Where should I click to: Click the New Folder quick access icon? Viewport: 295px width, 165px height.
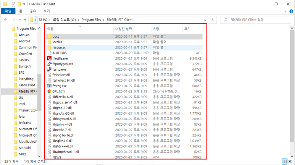[x=19, y=4]
